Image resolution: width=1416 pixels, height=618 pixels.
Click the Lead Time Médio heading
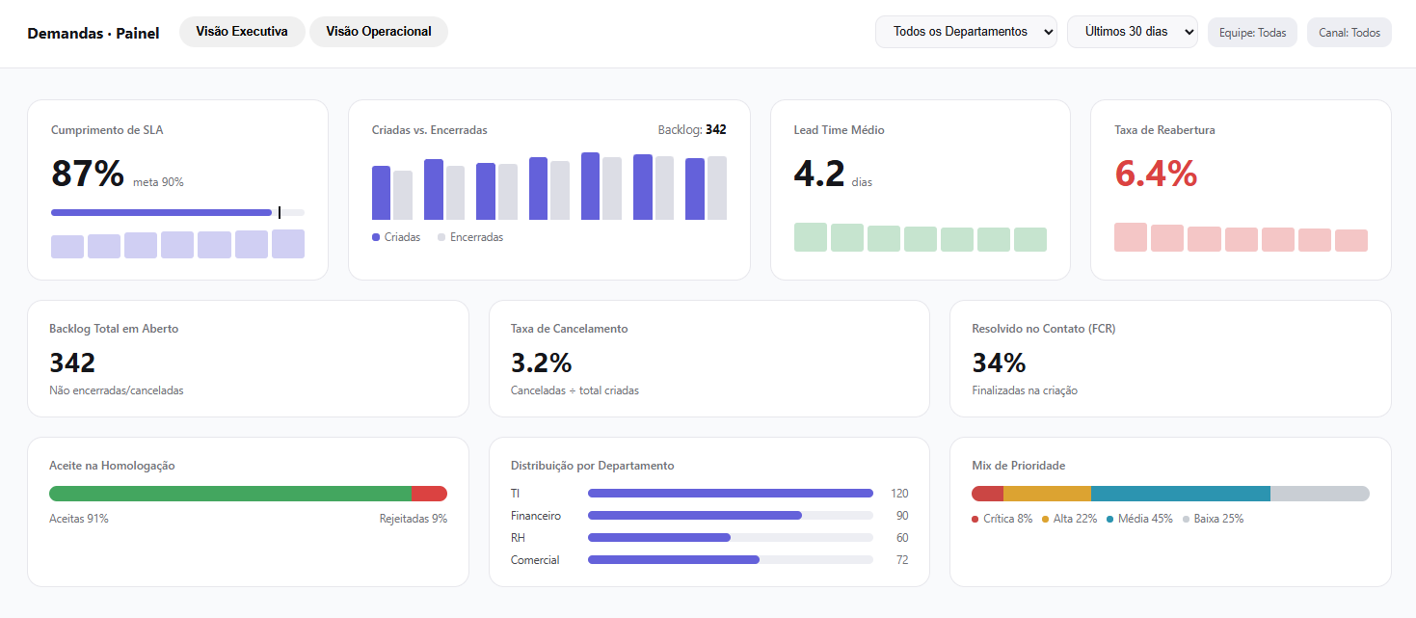pos(839,130)
